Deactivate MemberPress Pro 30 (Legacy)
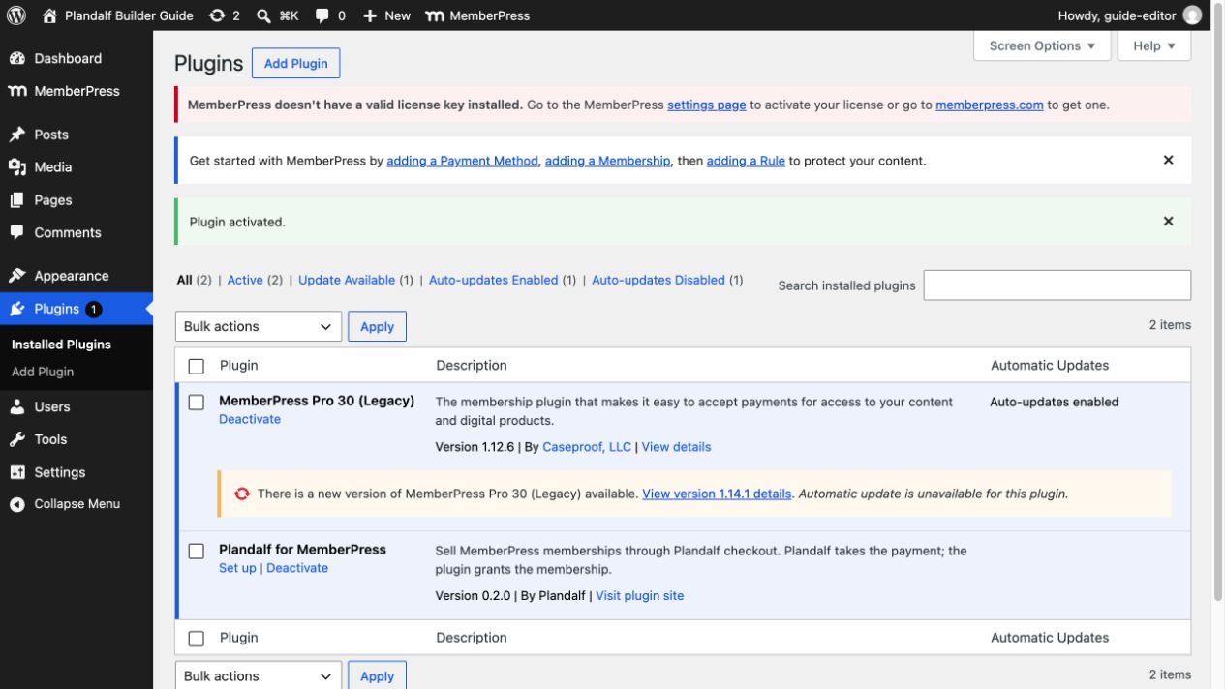Screen dimensions: 1225x689 pos(250,419)
